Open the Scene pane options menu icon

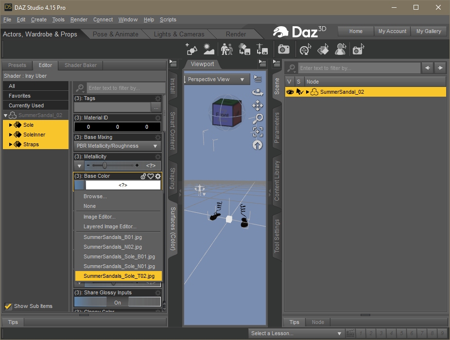click(x=277, y=63)
